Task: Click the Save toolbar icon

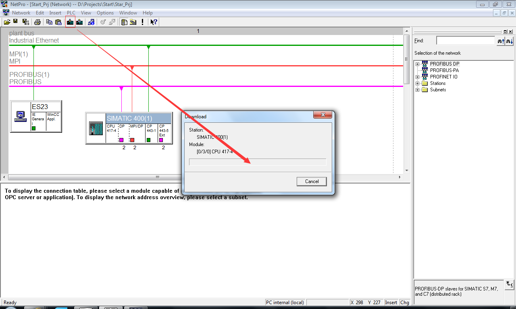Action: click(x=16, y=22)
